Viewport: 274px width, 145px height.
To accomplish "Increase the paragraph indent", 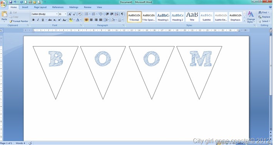I will tap(112, 14).
